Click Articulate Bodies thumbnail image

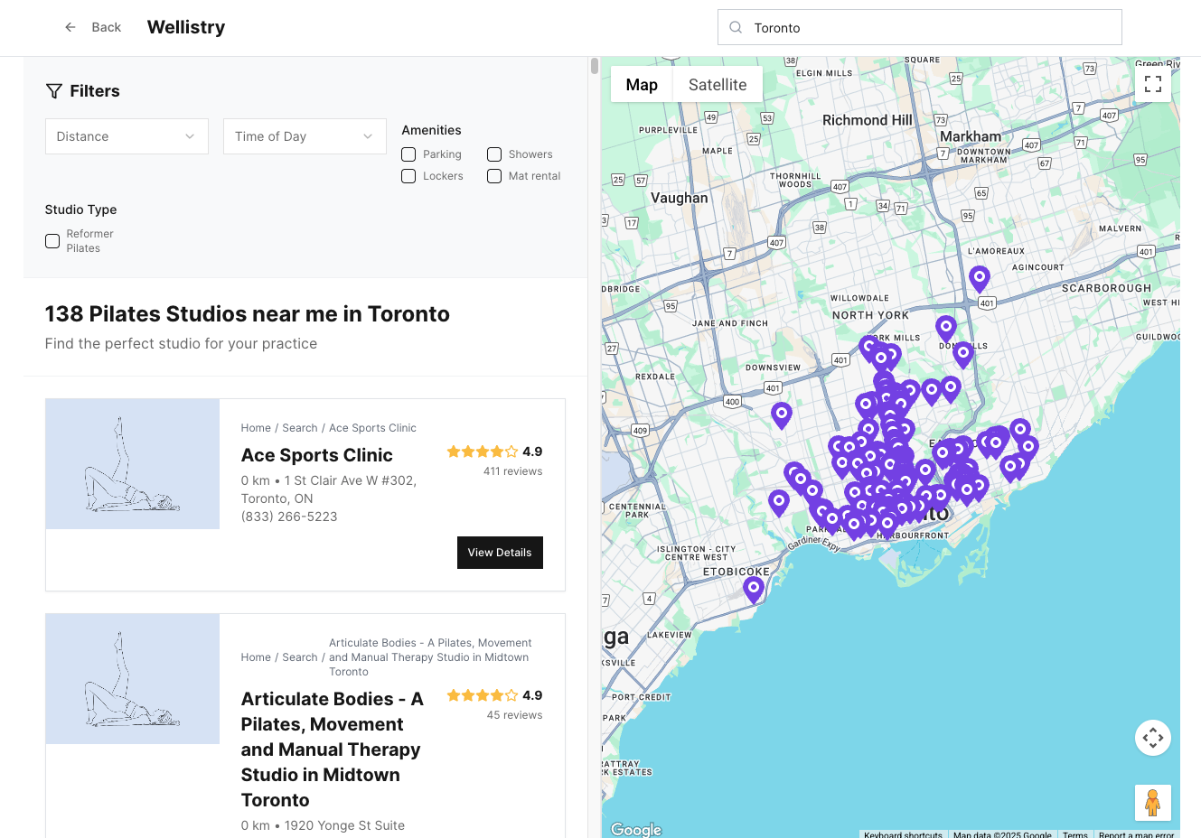point(133,679)
